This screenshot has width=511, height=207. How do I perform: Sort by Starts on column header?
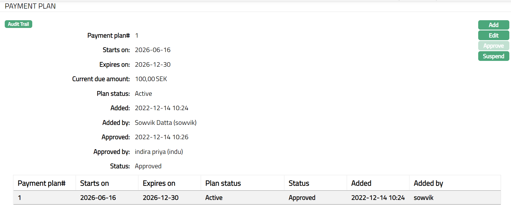[x=95, y=183]
